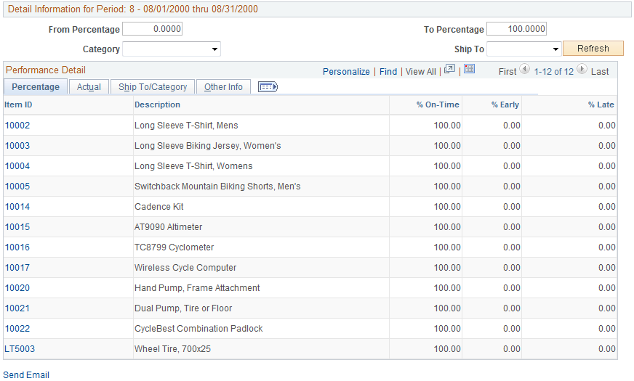Screen dimensions: 634x381
Task: Select 'CycleBest Combination Padlock' description
Action: (x=198, y=329)
